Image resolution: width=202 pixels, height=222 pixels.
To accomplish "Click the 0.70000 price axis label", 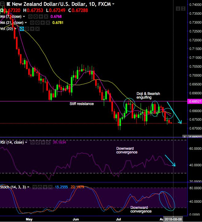I will coord(196,75).
